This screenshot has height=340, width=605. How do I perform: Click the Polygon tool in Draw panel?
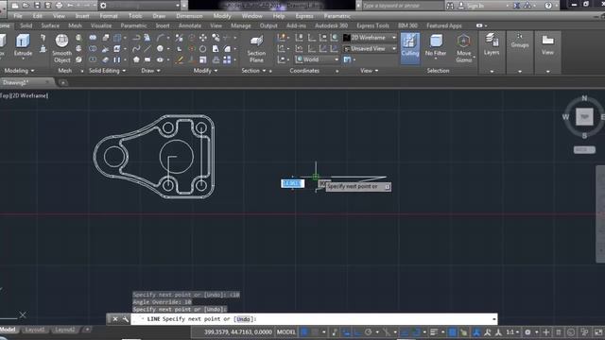click(x=136, y=59)
